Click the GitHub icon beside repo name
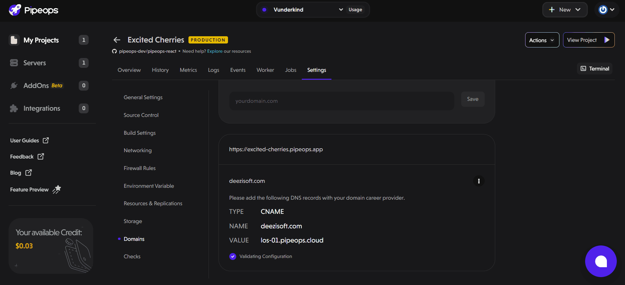625x285 pixels. click(x=114, y=51)
